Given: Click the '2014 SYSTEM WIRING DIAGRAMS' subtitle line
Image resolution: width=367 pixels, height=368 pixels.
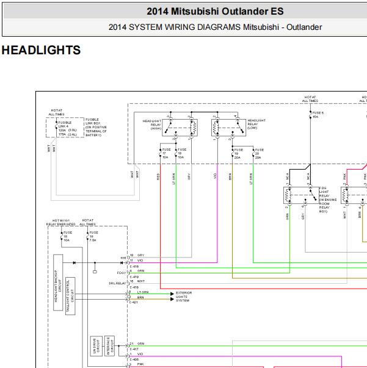Looking at the screenshot, I should (215, 27).
